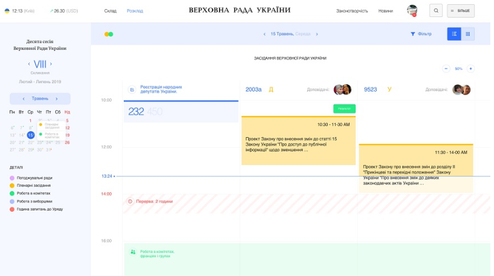This screenshot has width=494, height=276.
Task: Click the VIII convocation numeral
Action: [x=40, y=64]
